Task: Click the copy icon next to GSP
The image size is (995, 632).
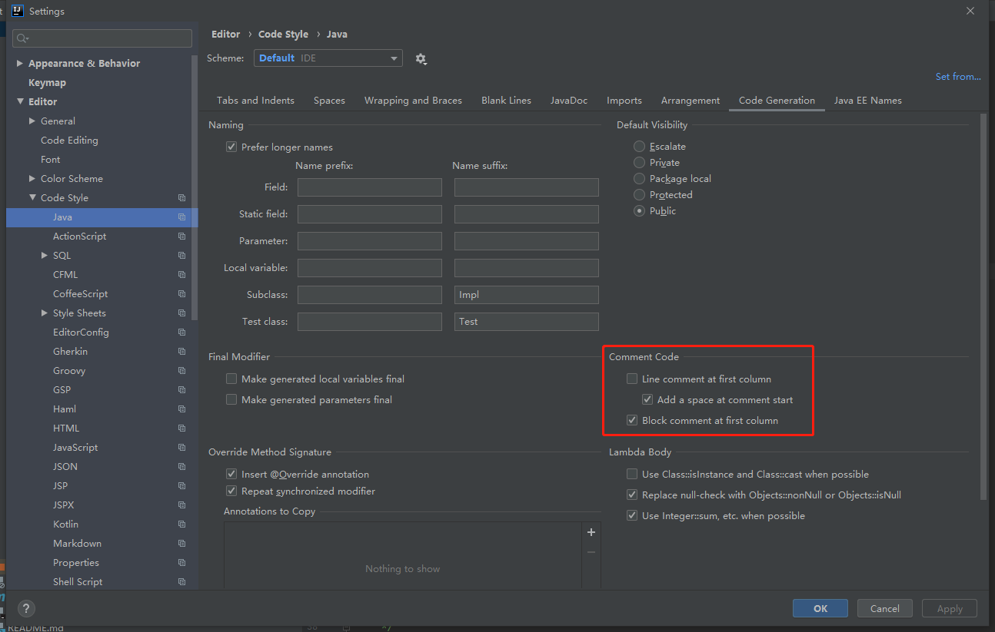Action: point(181,390)
